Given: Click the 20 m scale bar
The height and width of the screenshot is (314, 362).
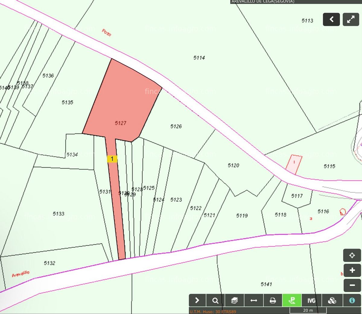Looking at the screenshot, I should 308,310.
